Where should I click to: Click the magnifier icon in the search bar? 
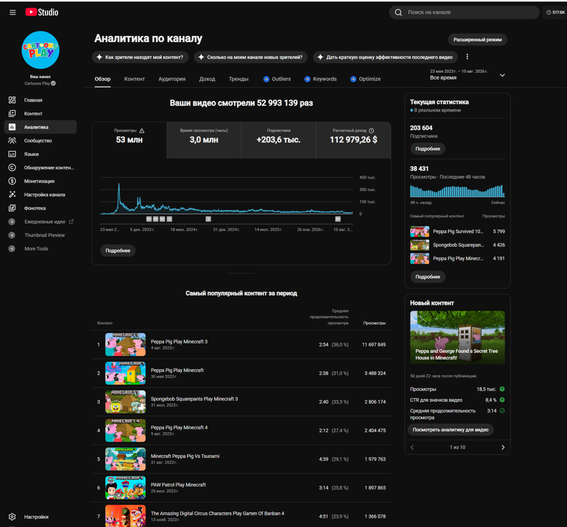[x=398, y=12]
